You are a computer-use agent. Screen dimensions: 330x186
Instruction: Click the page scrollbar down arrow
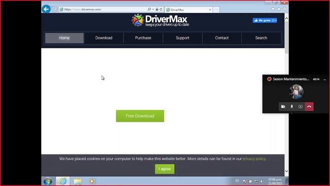pos(287,171)
